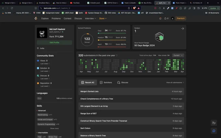The height and width of the screenshot is (138, 221).
Task: Open Check Completeness of a Binary Tree
Action: 131,99
